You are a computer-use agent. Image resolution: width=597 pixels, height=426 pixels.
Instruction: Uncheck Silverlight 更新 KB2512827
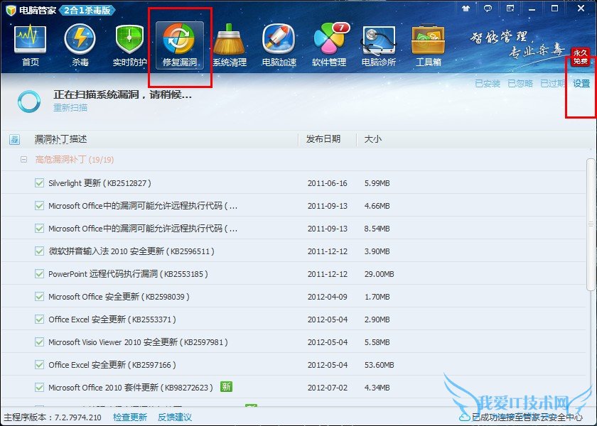click(x=39, y=183)
